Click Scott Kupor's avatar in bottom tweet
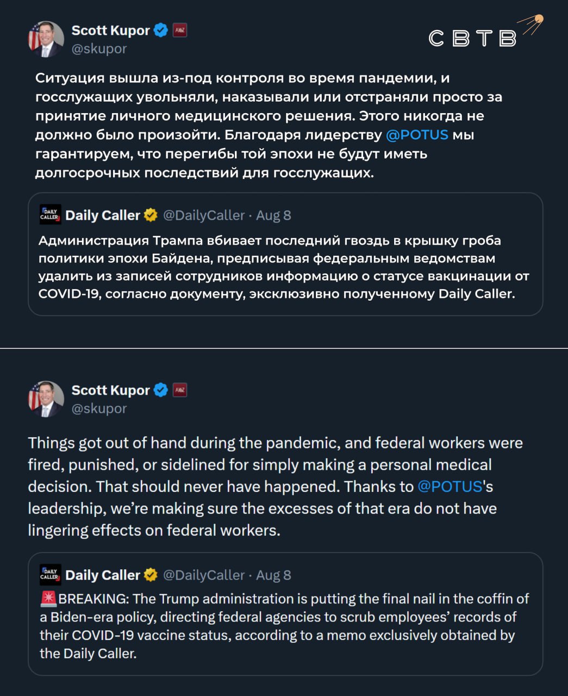The height and width of the screenshot is (696, 568). [x=46, y=399]
